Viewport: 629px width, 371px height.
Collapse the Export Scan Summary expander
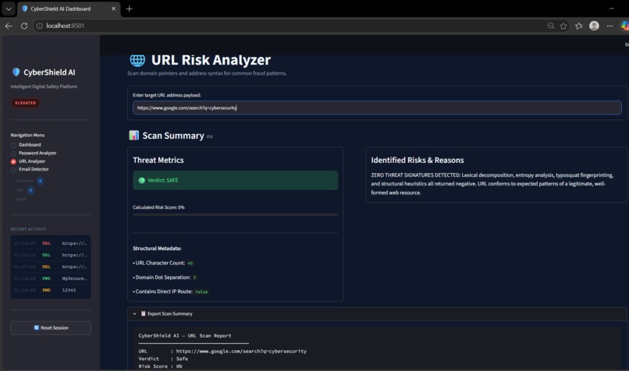point(134,313)
